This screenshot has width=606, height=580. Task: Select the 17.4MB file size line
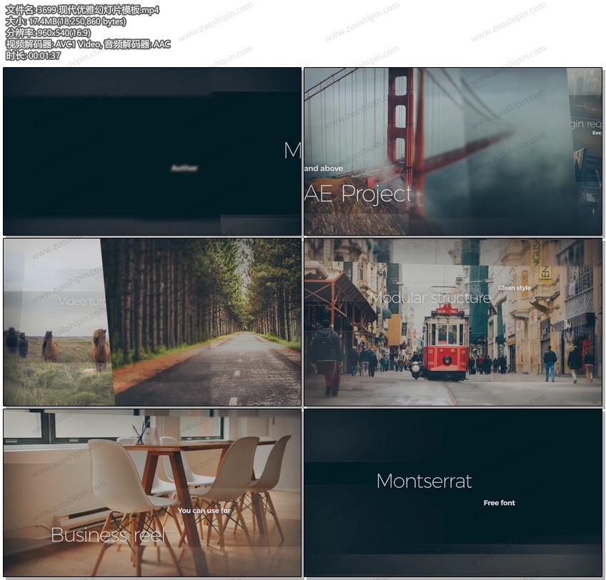[x=66, y=21]
